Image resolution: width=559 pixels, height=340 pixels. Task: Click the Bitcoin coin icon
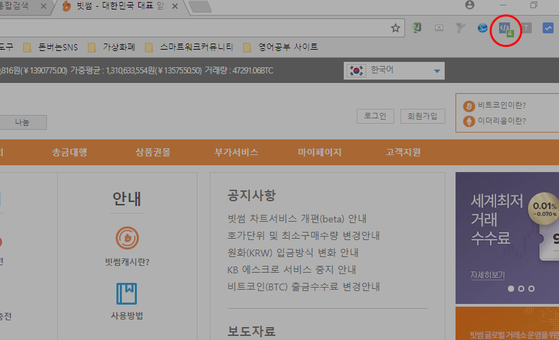[x=469, y=105]
